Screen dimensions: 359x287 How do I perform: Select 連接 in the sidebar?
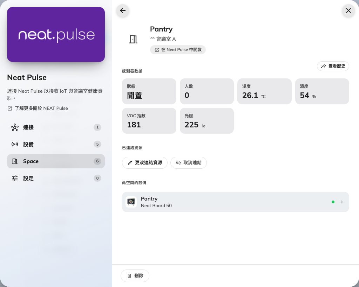(56, 127)
